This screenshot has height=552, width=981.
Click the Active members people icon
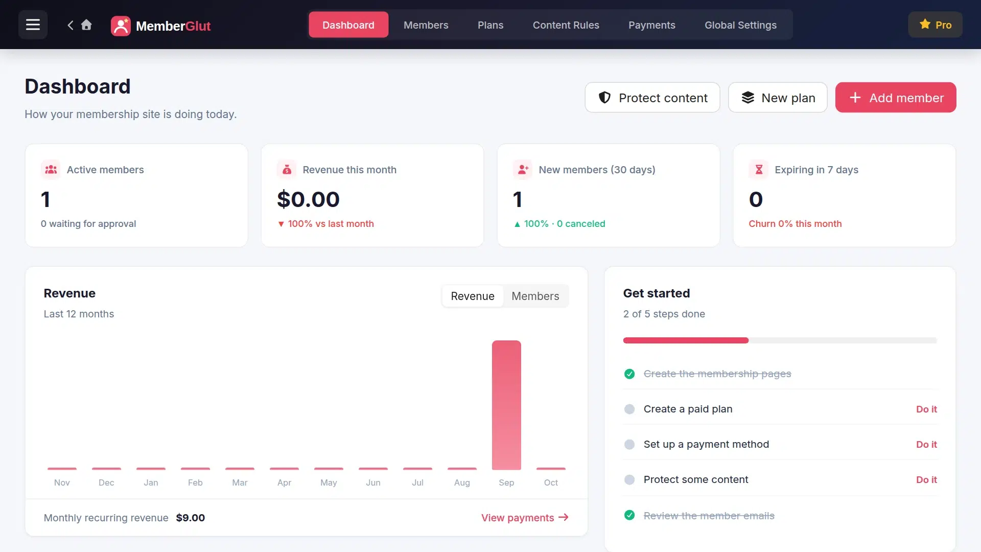coord(51,170)
